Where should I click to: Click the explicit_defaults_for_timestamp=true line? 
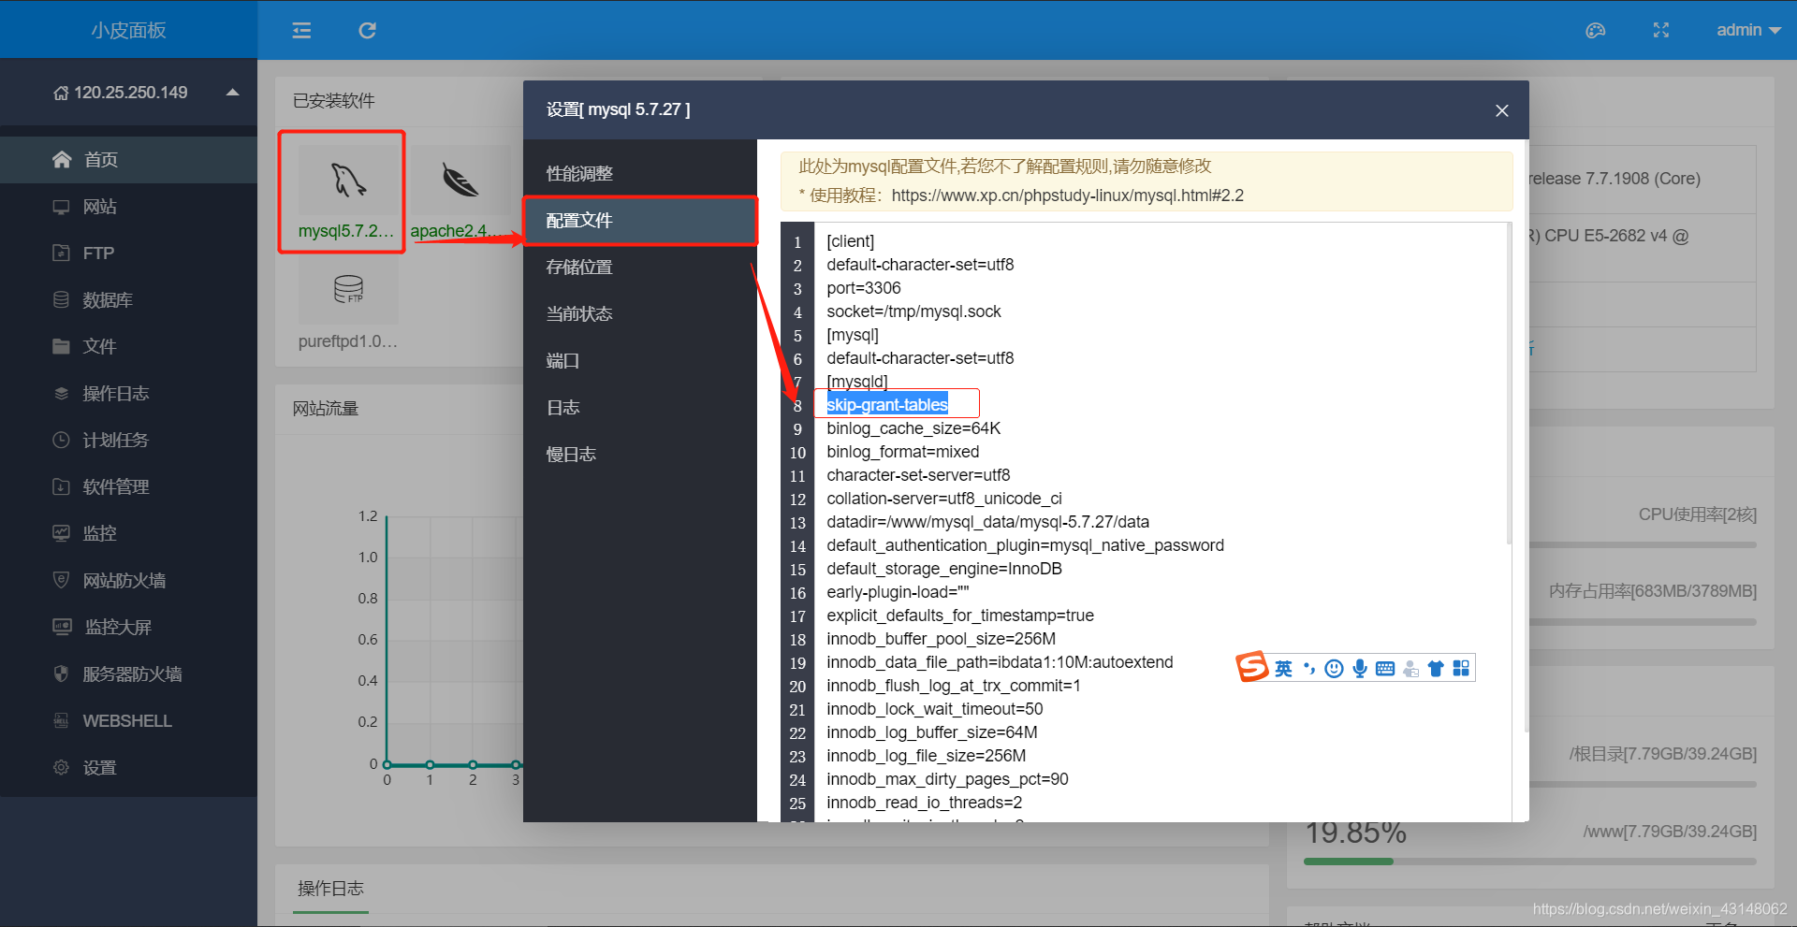[960, 616]
